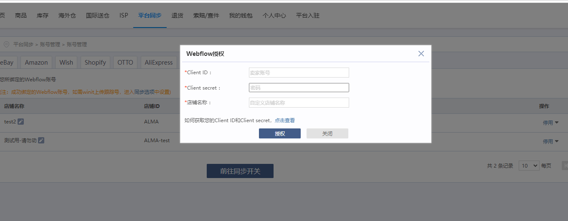Open the 海外仓 menu
This screenshot has width=568, height=221.
pos(67,15)
